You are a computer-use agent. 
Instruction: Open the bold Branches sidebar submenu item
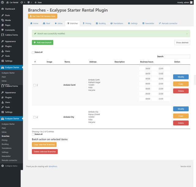(6, 136)
